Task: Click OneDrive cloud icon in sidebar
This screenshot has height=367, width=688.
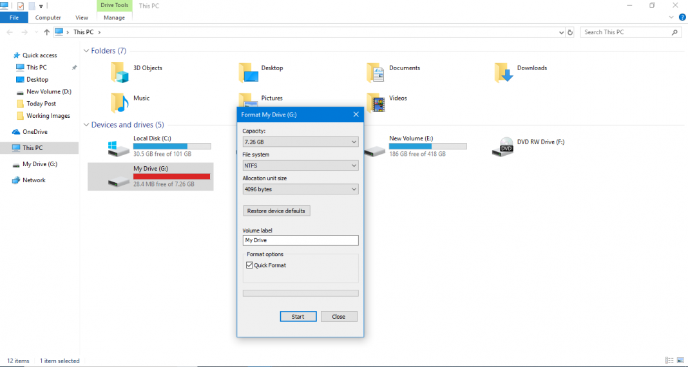Action: coord(17,132)
